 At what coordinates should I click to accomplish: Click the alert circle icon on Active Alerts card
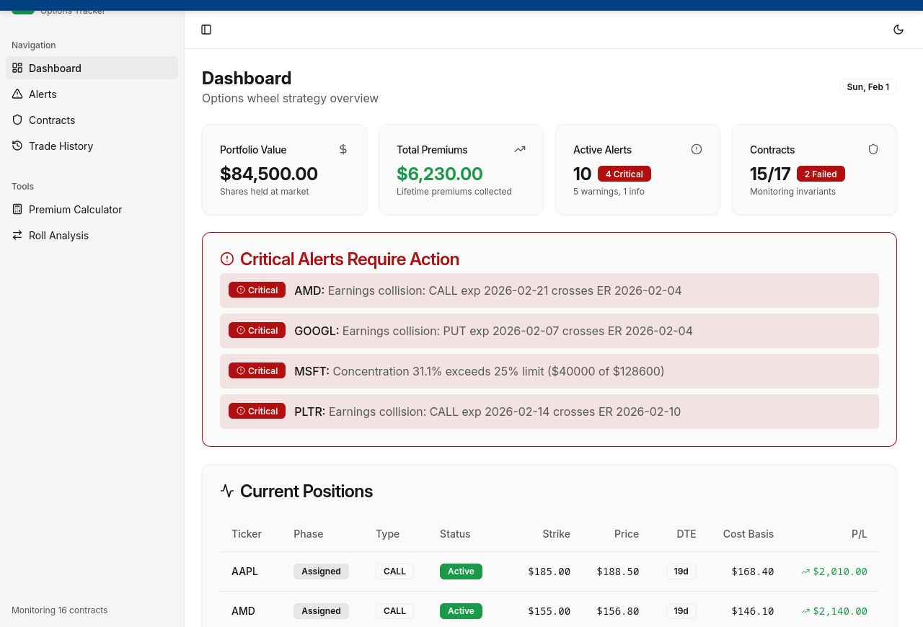click(x=697, y=149)
